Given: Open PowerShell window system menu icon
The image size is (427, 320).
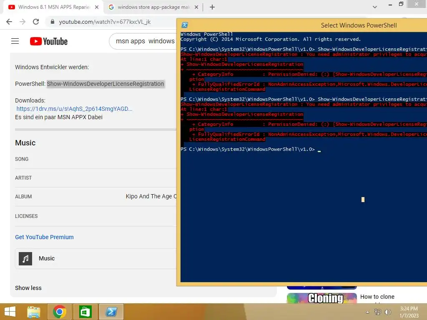Looking at the screenshot, I should pos(185,25).
